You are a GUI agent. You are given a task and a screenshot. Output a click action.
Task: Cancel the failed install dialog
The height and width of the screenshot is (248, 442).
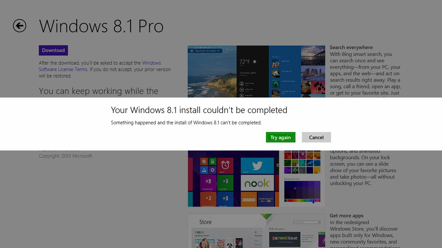316,137
